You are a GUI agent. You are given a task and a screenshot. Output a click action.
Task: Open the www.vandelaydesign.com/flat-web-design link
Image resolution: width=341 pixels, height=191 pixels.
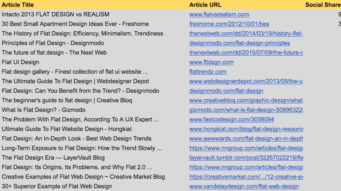244,187
